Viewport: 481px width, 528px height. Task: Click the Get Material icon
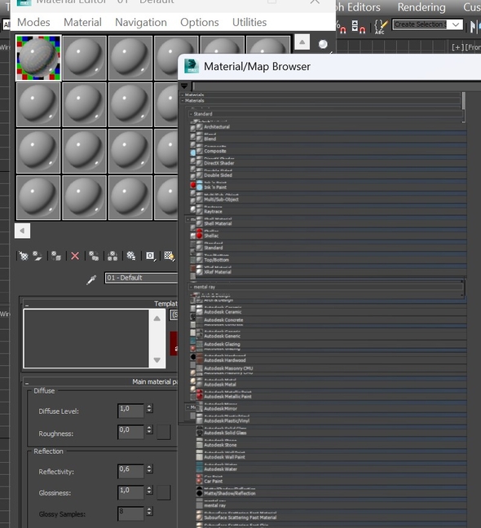coord(24,256)
